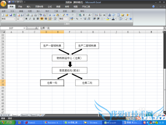166x125 pixels.
Task: Click the percent style icon
Action: (77, 19)
